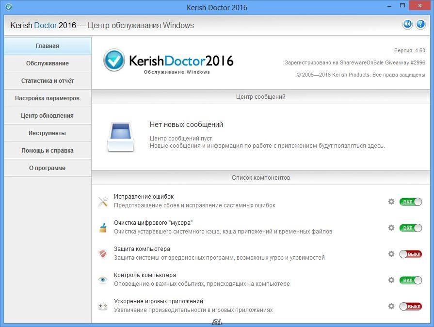This screenshot has height=327, width=434.
Task: Click the copyright Kerish Products line
Action: coord(361,75)
